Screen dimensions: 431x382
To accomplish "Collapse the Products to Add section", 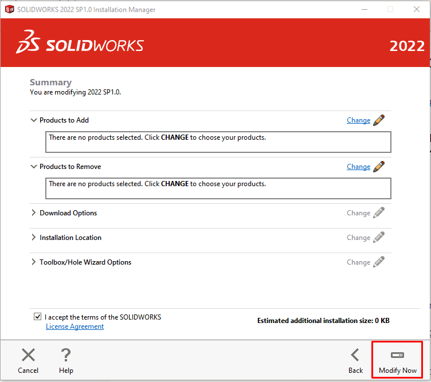I will [34, 120].
